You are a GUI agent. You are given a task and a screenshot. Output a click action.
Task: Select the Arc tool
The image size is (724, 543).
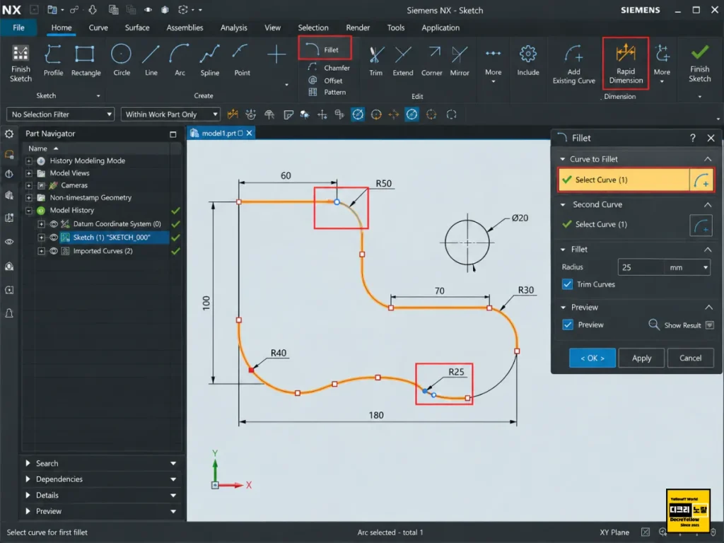tap(180, 61)
